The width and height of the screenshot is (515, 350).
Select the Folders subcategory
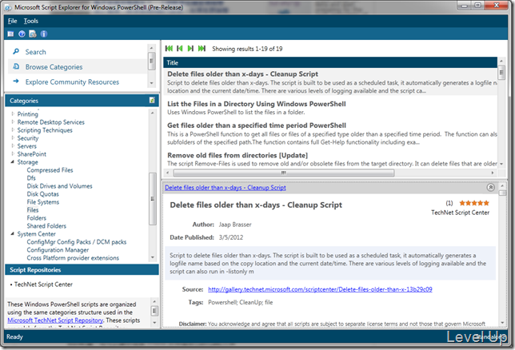click(37, 218)
